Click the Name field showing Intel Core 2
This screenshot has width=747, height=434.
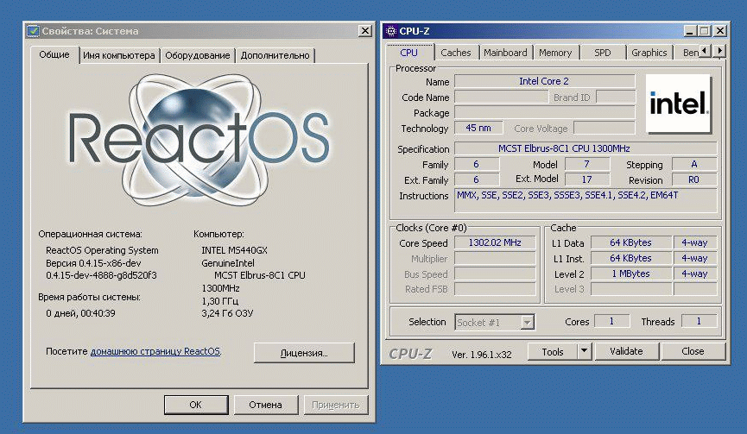[x=545, y=81]
